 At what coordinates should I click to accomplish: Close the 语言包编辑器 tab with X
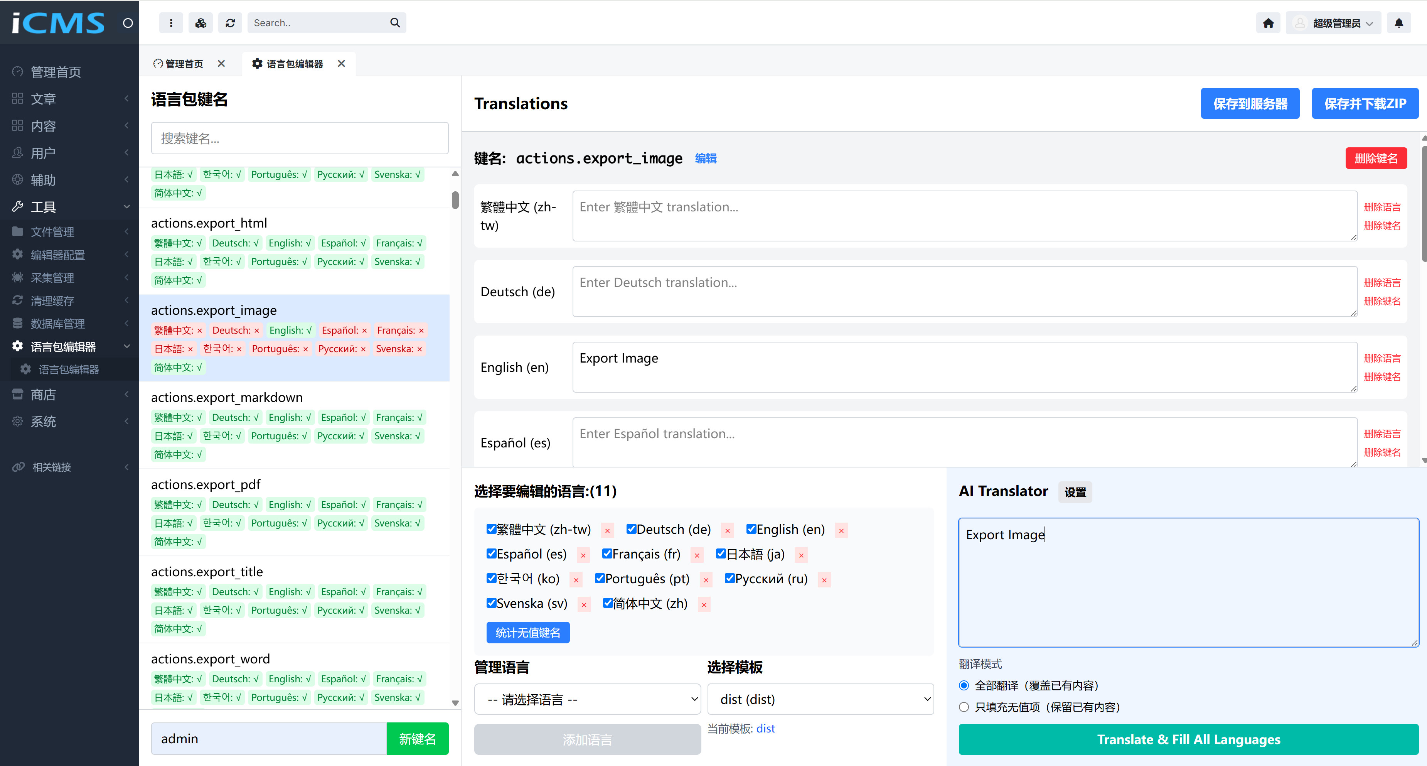point(341,63)
